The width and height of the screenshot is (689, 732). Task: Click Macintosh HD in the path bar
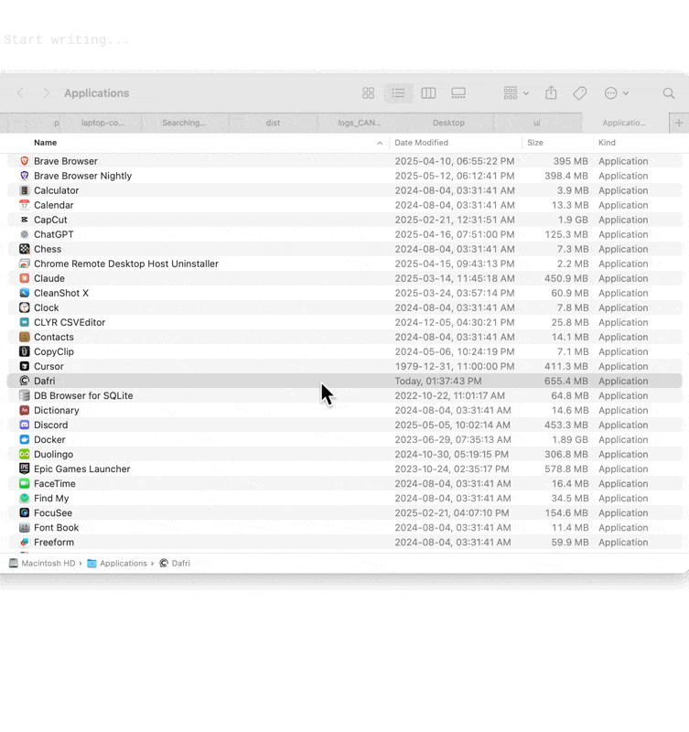click(x=42, y=564)
